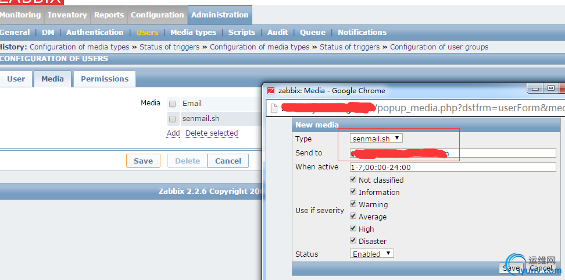Open the Status Enabled dropdown
Screen dimensions: 565x280
pos(372,254)
